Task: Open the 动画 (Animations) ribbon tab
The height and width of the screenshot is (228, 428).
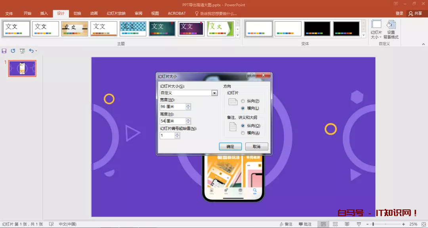Action: coord(94,13)
